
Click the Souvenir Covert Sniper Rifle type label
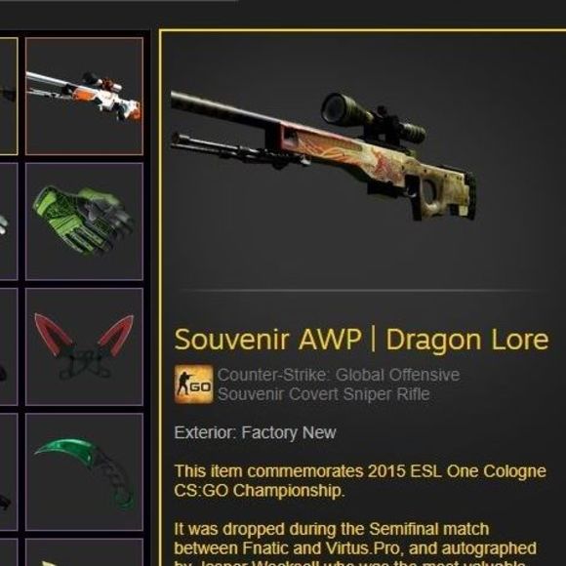click(324, 394)
